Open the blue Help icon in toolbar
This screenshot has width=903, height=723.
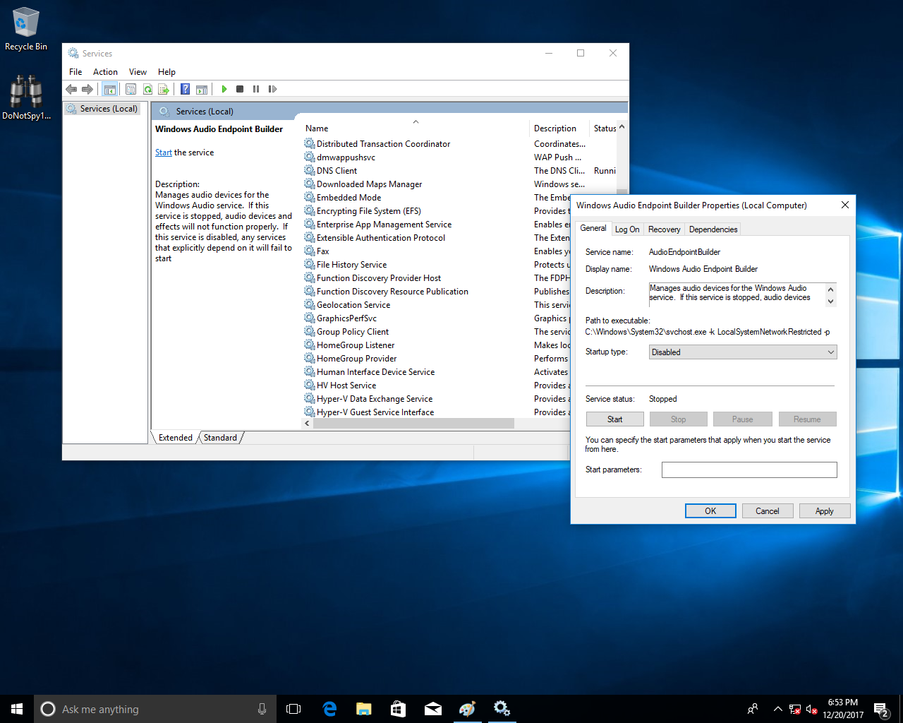[x=185, y=89]
